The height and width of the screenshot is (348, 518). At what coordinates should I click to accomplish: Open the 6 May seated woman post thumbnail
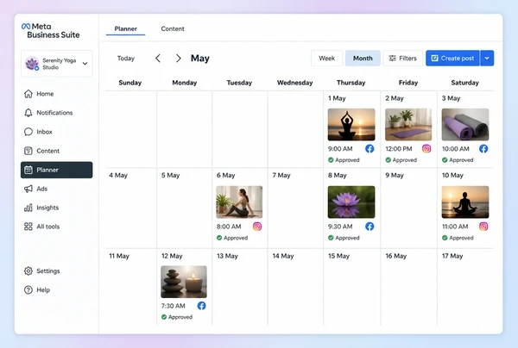239,202
